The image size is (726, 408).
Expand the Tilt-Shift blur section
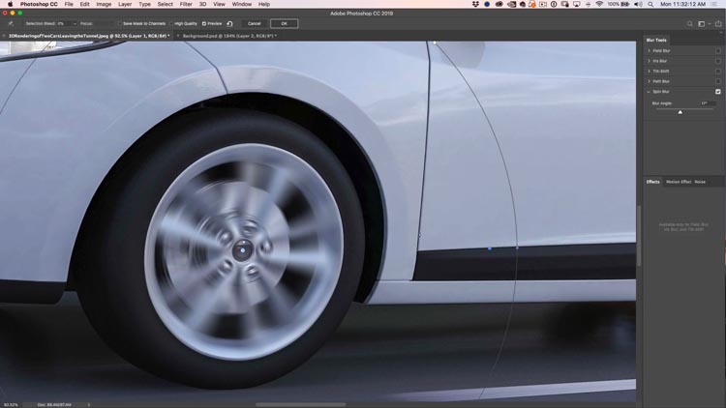tap(649, 72)
